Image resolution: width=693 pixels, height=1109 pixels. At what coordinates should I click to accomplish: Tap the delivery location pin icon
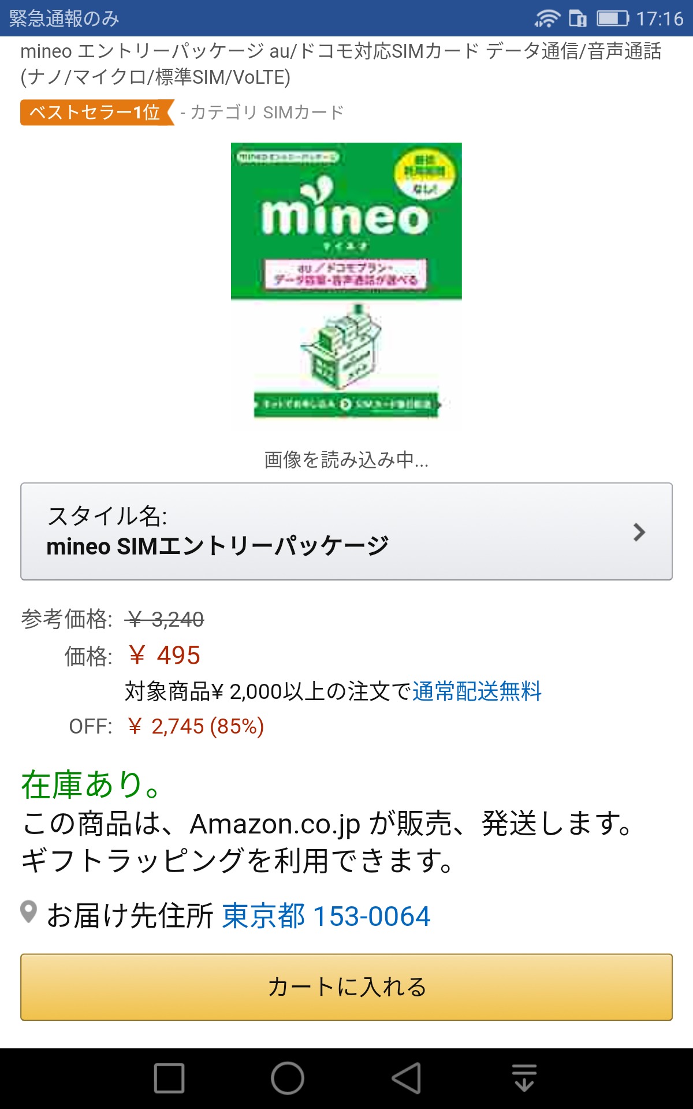coord(28,912)
